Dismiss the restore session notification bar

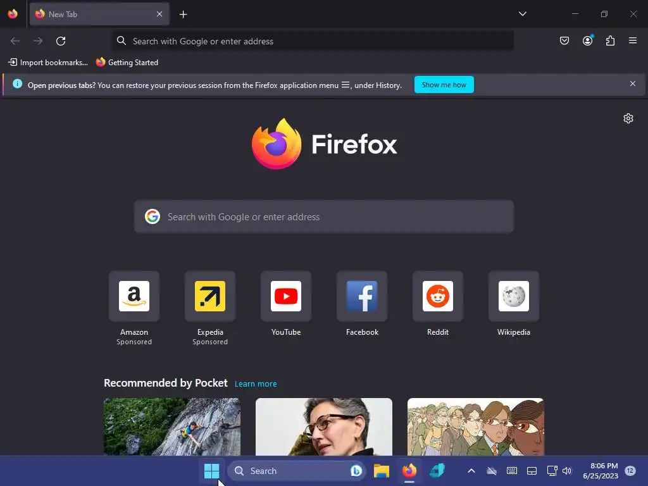[x=632, y=84]
